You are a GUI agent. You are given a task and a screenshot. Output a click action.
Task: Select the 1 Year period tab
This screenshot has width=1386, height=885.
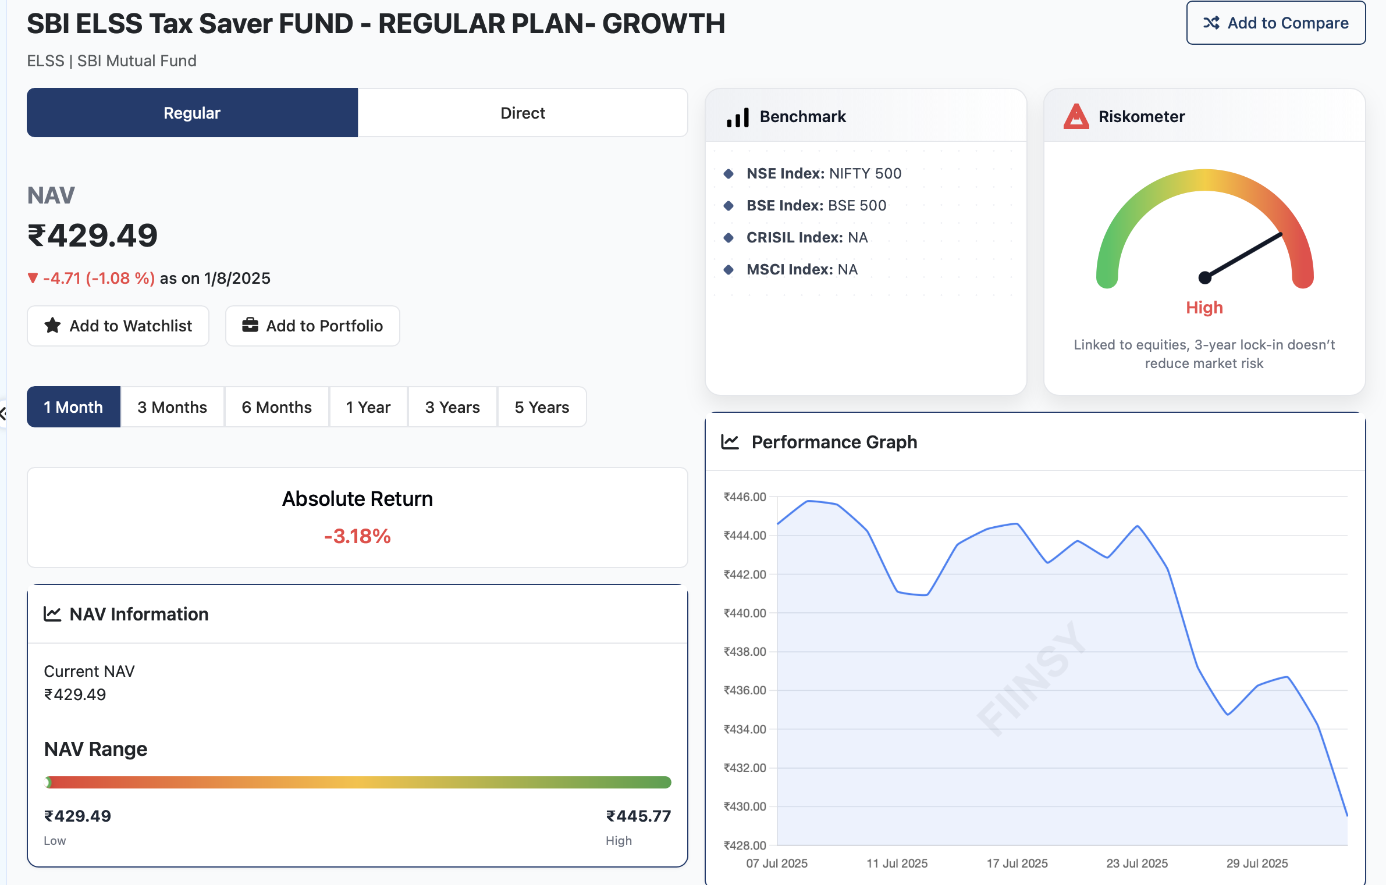pyautogui.click(x=368, y=407)
